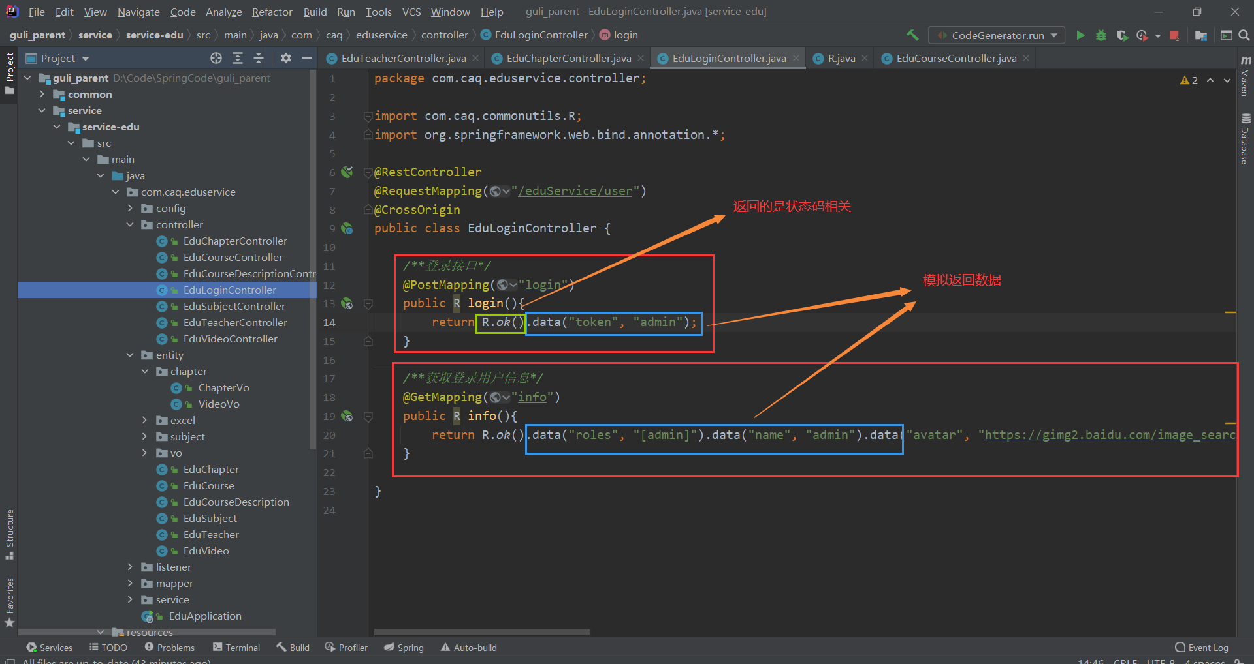The height and width of the screenshot is (664, 1254).
Task: Build project with the hammer icon
Action: click(912, 35)
